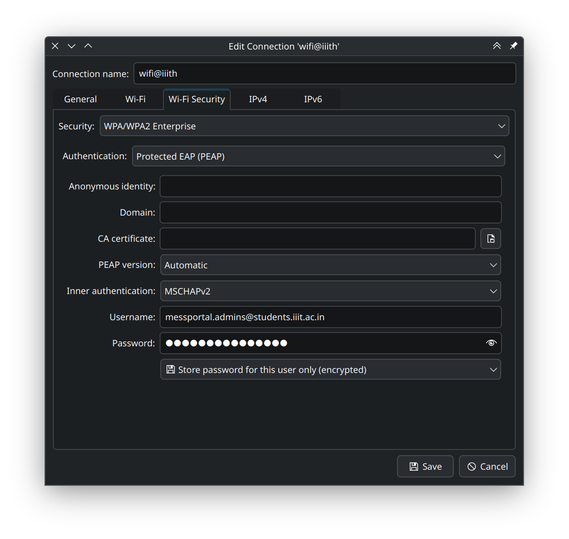Open the IPv4 tab
This screenshot has width=569, height=539.
(258, 99)
